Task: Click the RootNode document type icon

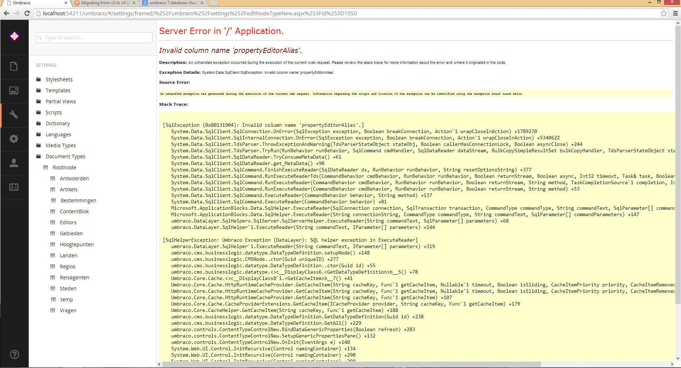Action: point(46,167)
